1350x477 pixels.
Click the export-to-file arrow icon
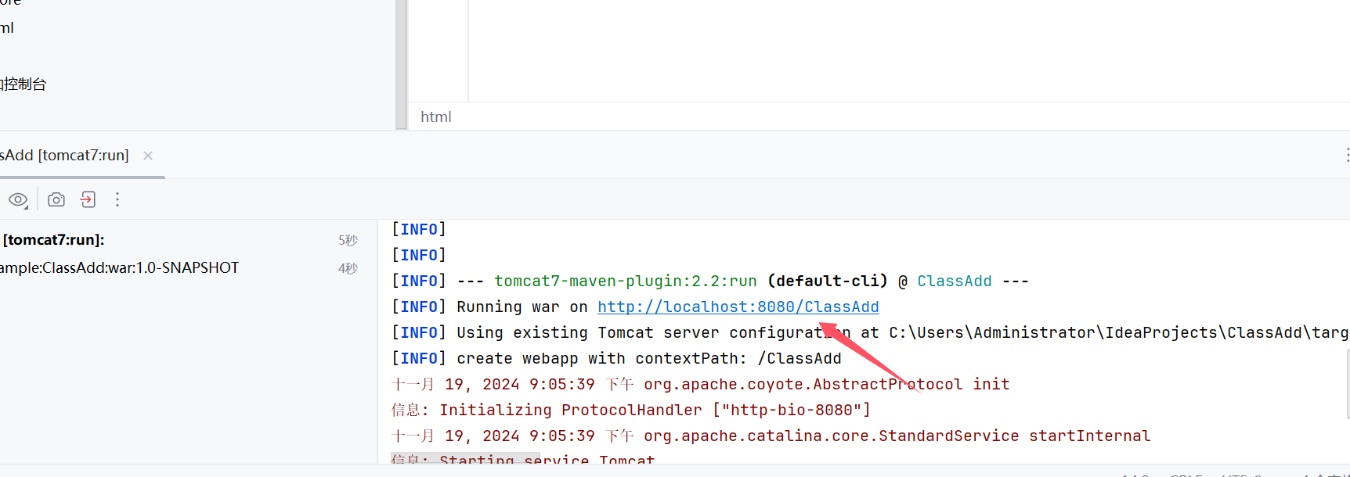click(88, 199)
